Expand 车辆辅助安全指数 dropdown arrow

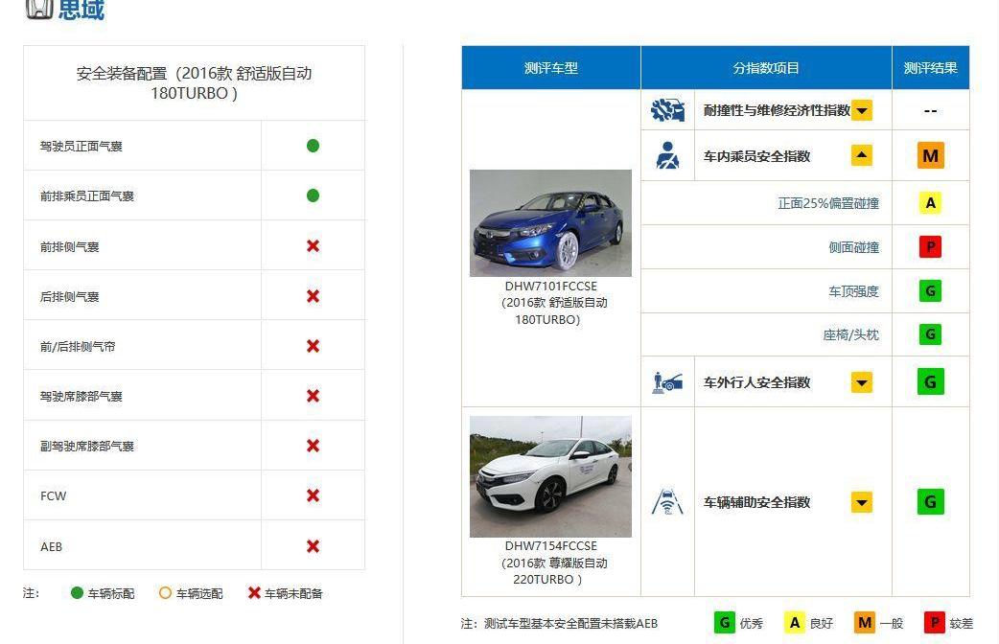point(861,502)
